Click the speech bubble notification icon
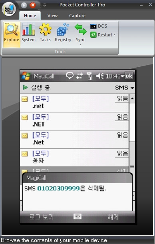Screen dimensions: 155x244 point(70,76)
